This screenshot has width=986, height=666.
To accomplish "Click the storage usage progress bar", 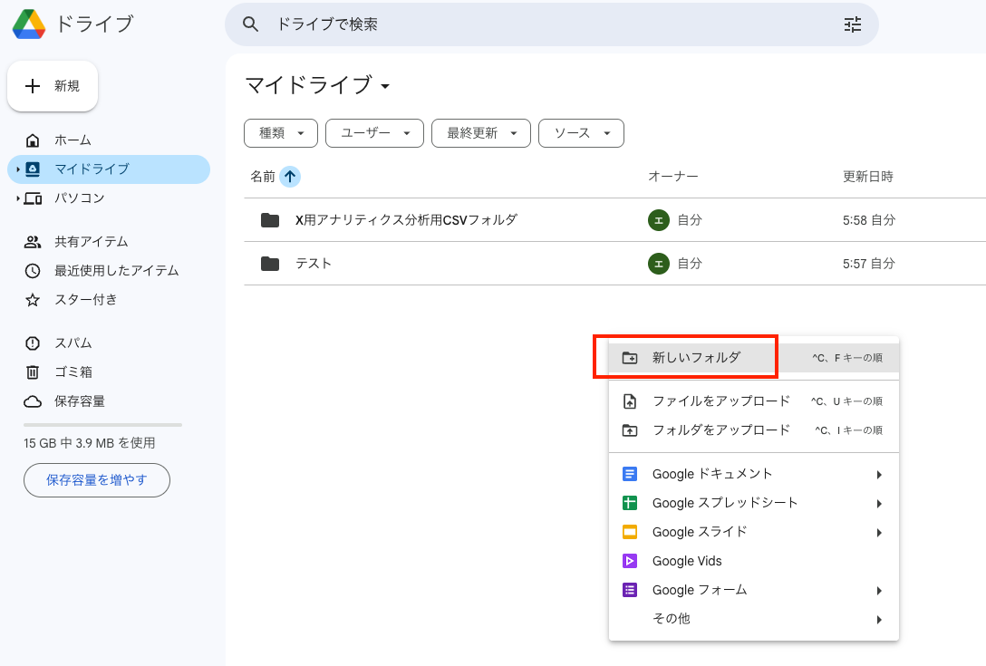I will tap(102, 424).
